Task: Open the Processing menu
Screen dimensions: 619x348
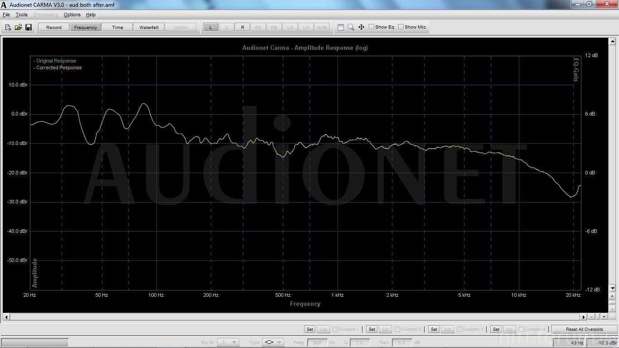Action: coord(46,15)
